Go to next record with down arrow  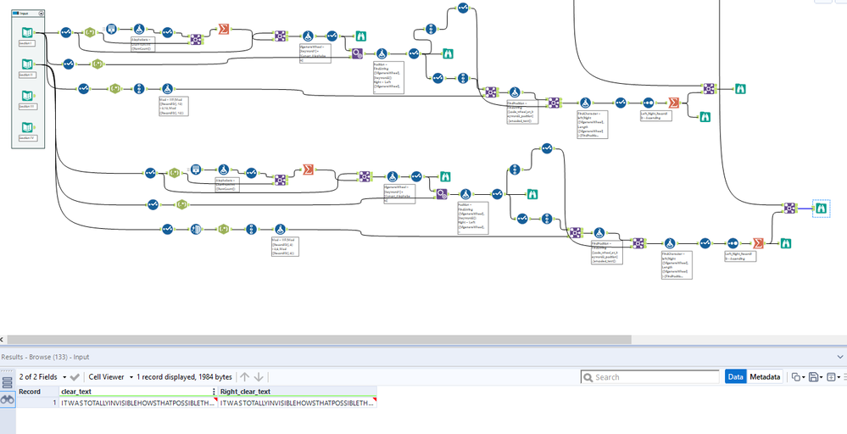[x=259, y=376]
